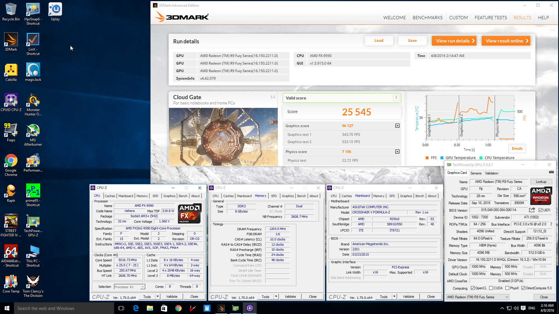
Task: Open MSI Afterburner desktop icon
Action: (x=33, y=135)
